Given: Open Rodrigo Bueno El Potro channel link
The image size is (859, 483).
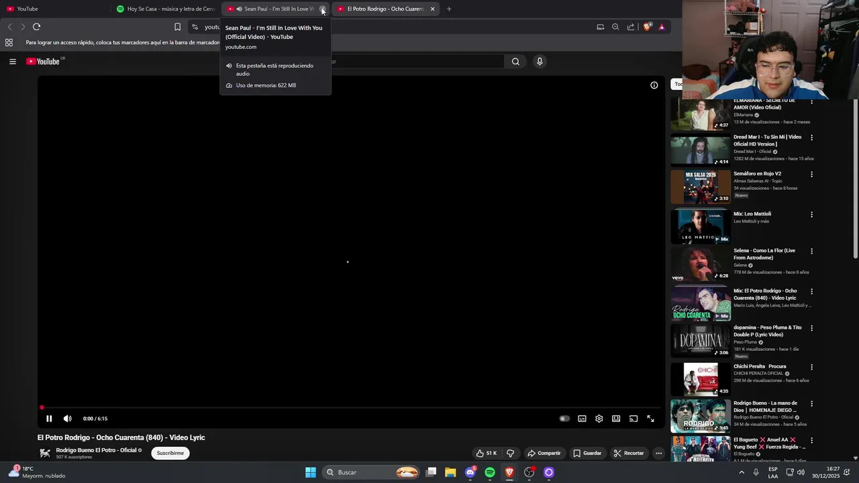Looking at the screenshot, I should 96,450.
